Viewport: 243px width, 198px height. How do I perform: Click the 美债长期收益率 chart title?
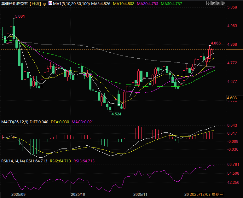click(14, 4)
